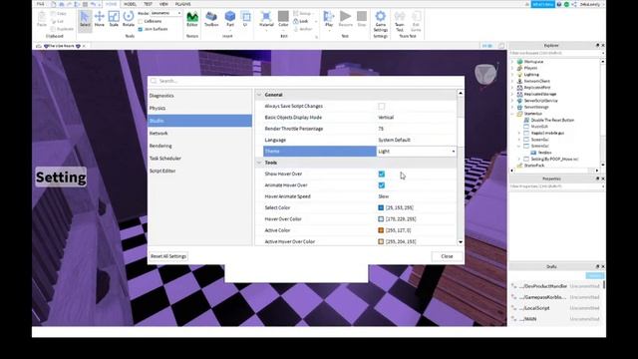Image resolution: width=638 pixels, height=359 pixels.
Task: Expand the Players tree node
Action: 512,68
